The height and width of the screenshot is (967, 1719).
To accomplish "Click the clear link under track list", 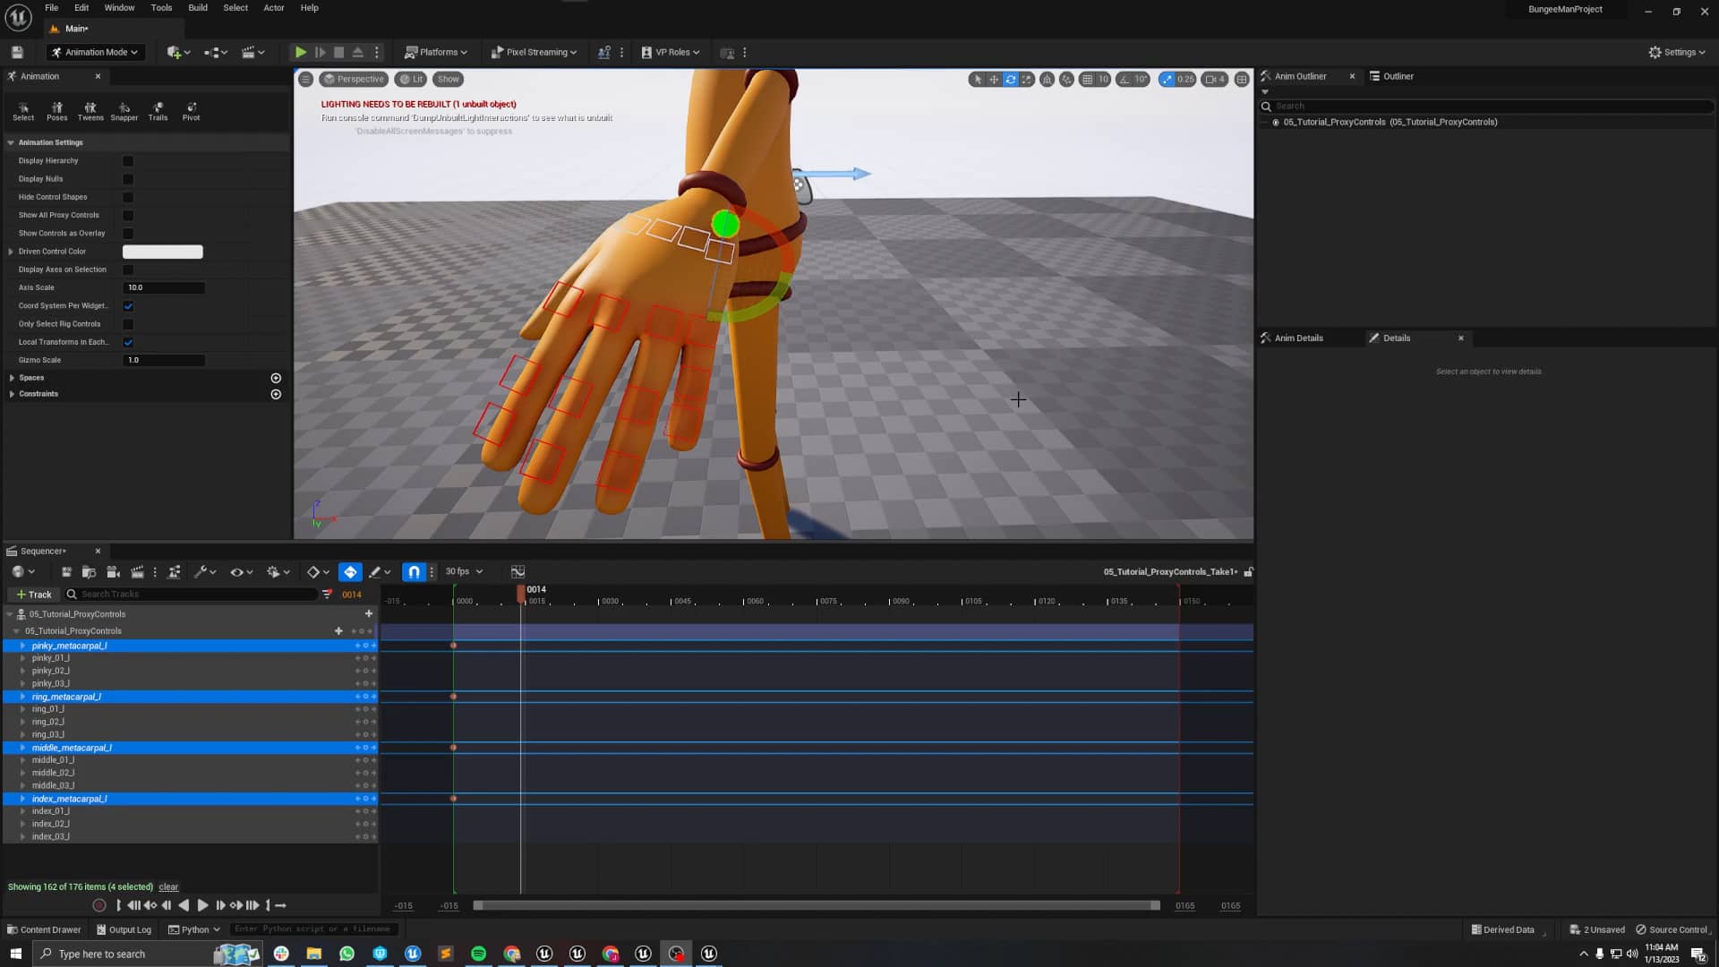I will coord(168,886).
